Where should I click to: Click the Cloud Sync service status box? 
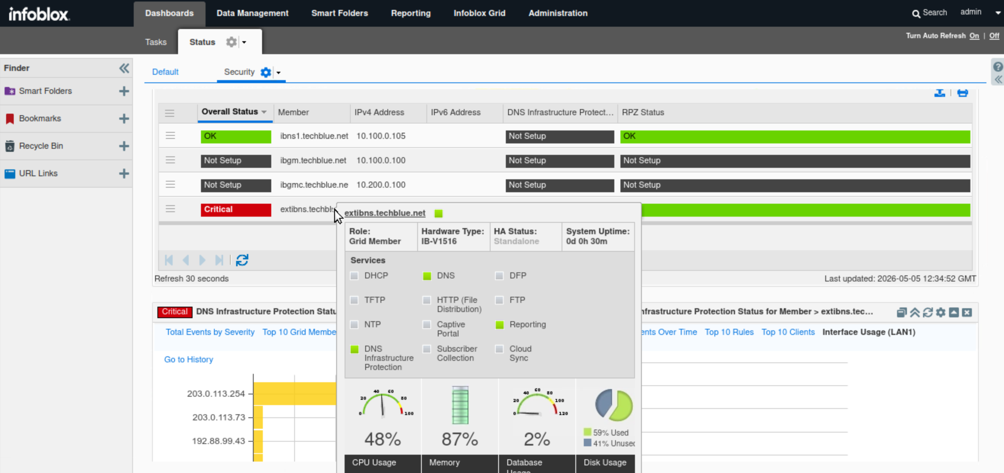click(499, 349)
